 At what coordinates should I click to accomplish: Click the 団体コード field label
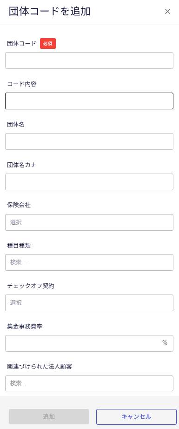21,43
